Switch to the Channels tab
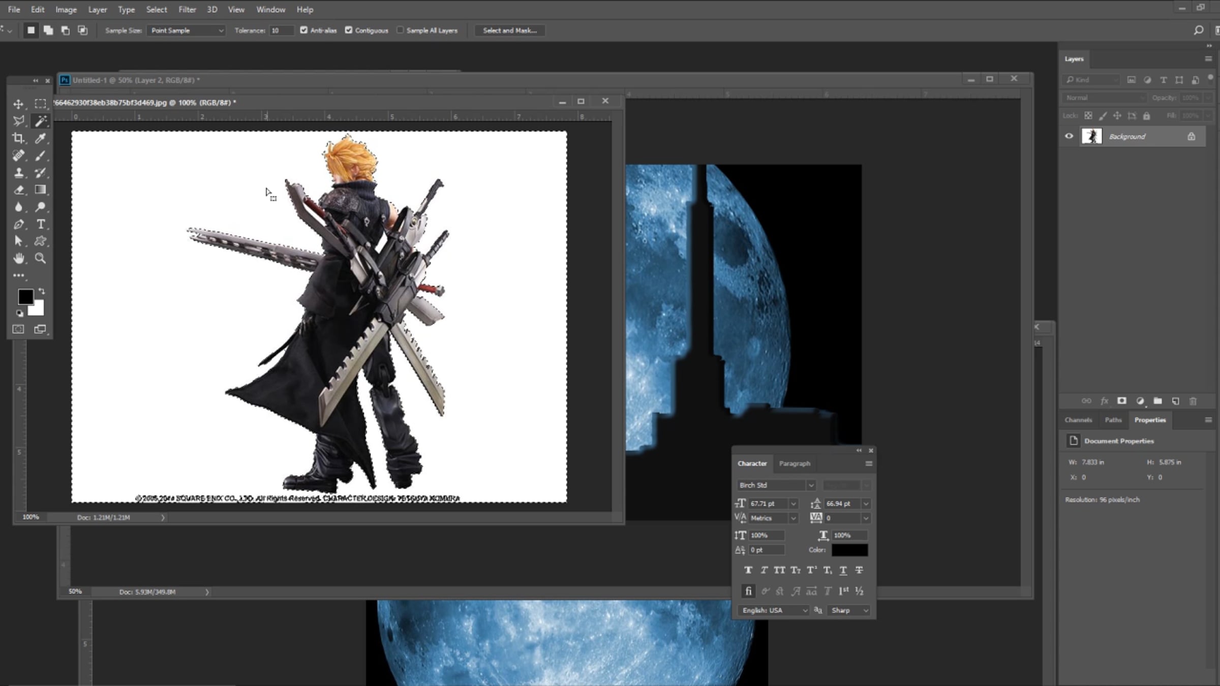This screenshot has width=1220, height=686. (1078, 420)
